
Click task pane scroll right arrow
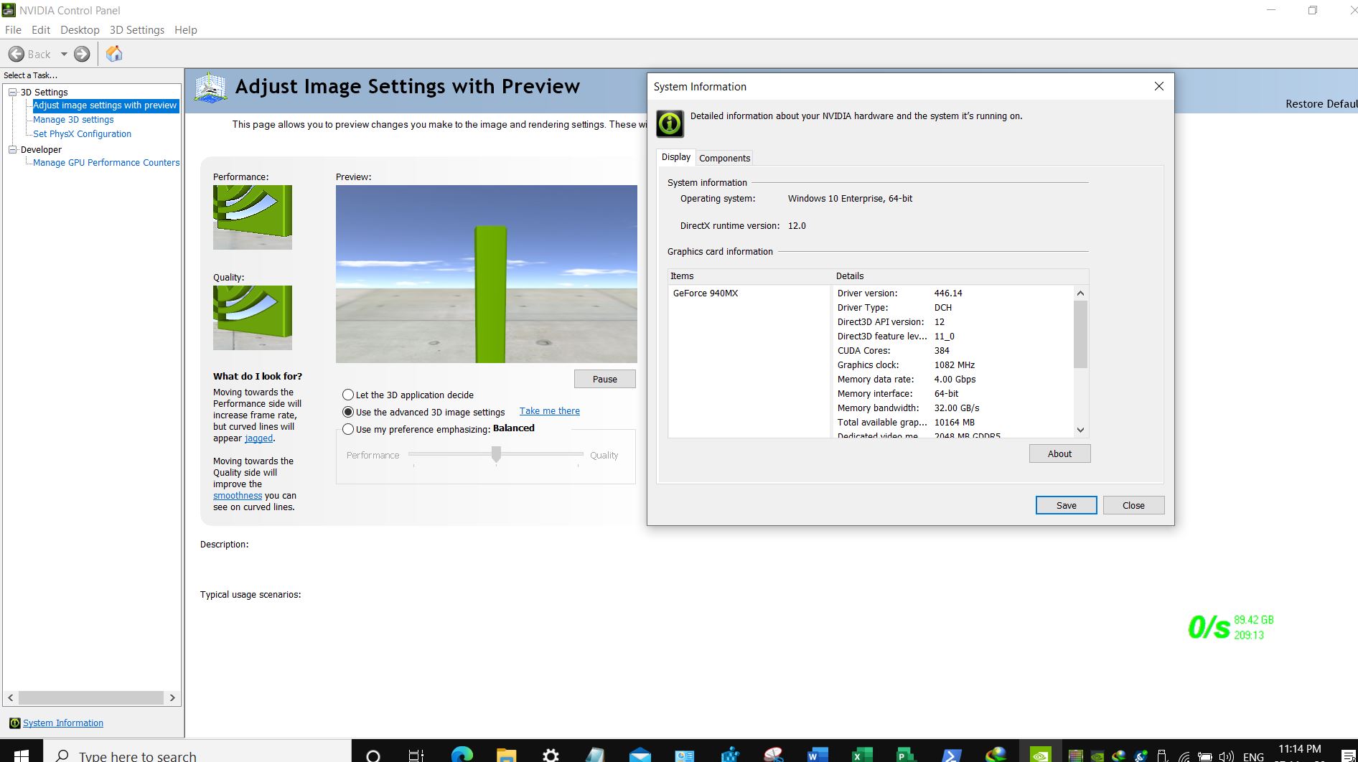pos(172,697)
